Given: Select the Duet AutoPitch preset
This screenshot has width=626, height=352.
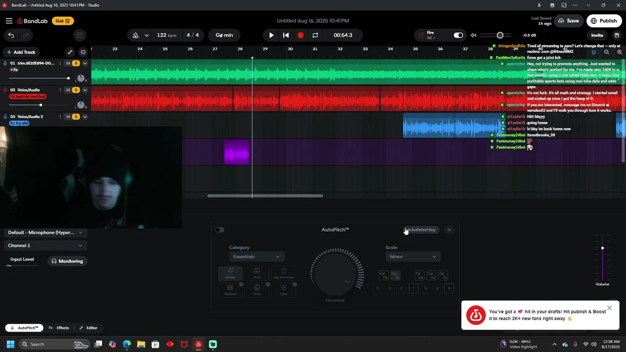Looking at the screenshot, I should (x=257, y=273).
